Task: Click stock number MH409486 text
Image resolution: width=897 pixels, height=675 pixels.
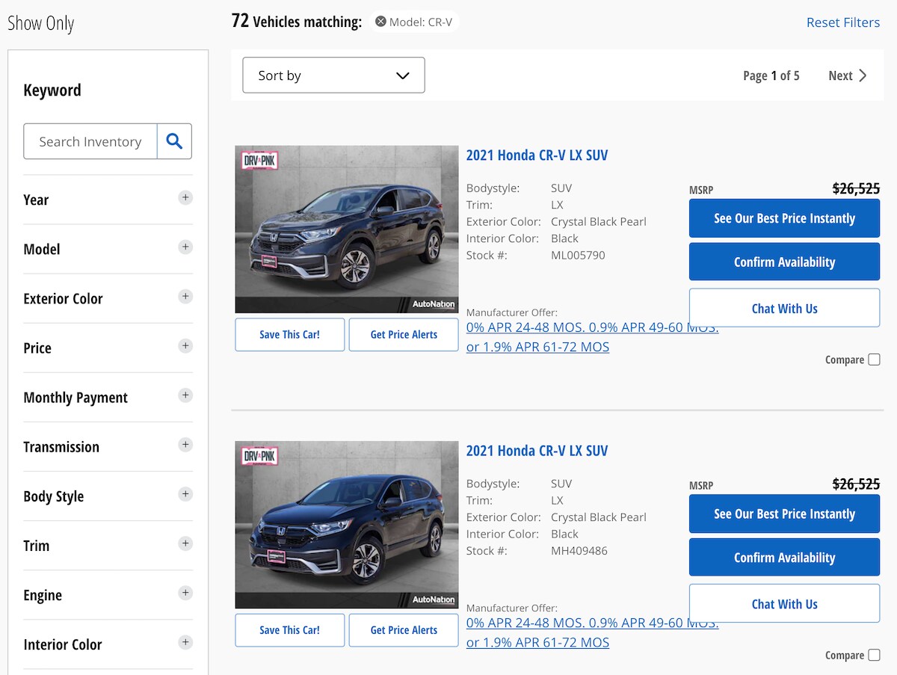Action: pos(579,550)
